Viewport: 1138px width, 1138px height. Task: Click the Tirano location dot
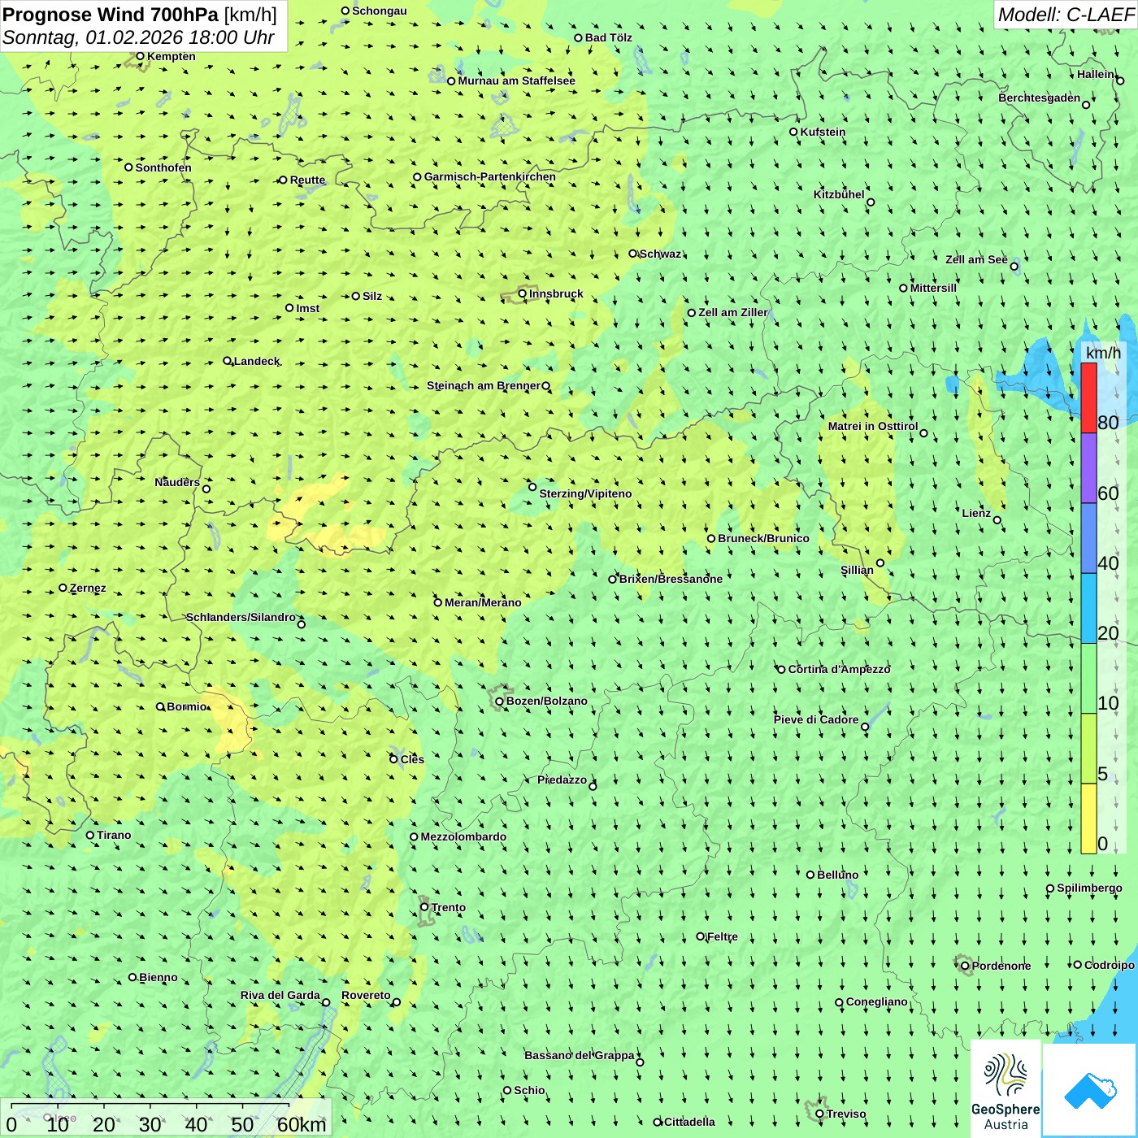[90, 835]
